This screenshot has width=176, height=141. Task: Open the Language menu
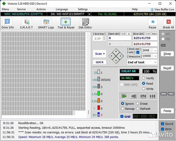click(62, 9)
